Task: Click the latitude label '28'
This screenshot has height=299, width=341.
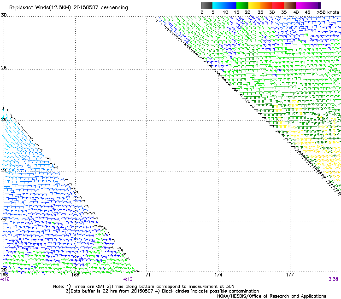Action: [x=4, y=68]
